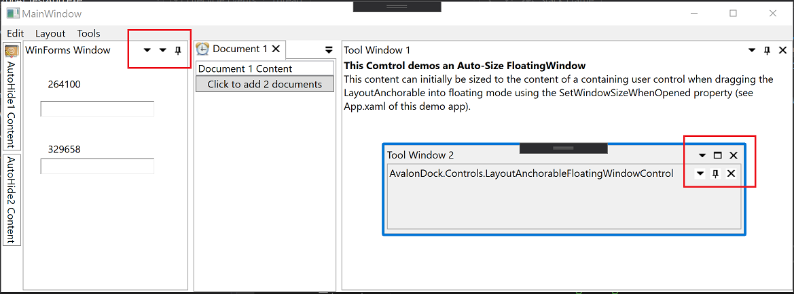Maximize the floating Tool Window 2
Viewport: 794px width, 294px height.
pos(718,155)
